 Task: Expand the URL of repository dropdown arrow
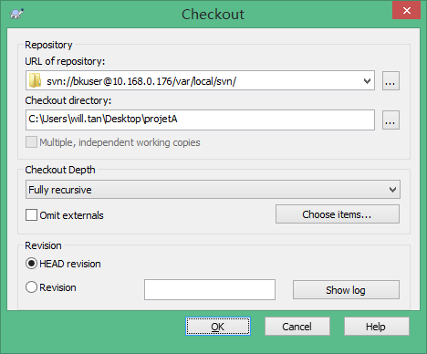(367, 81)
